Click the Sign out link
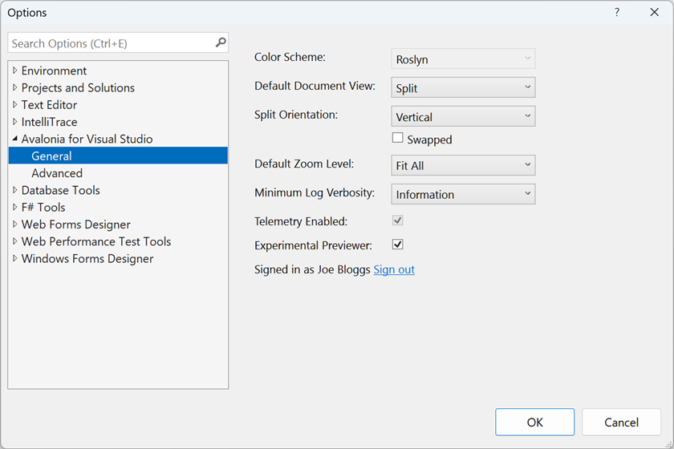 (x=394, y=269)
